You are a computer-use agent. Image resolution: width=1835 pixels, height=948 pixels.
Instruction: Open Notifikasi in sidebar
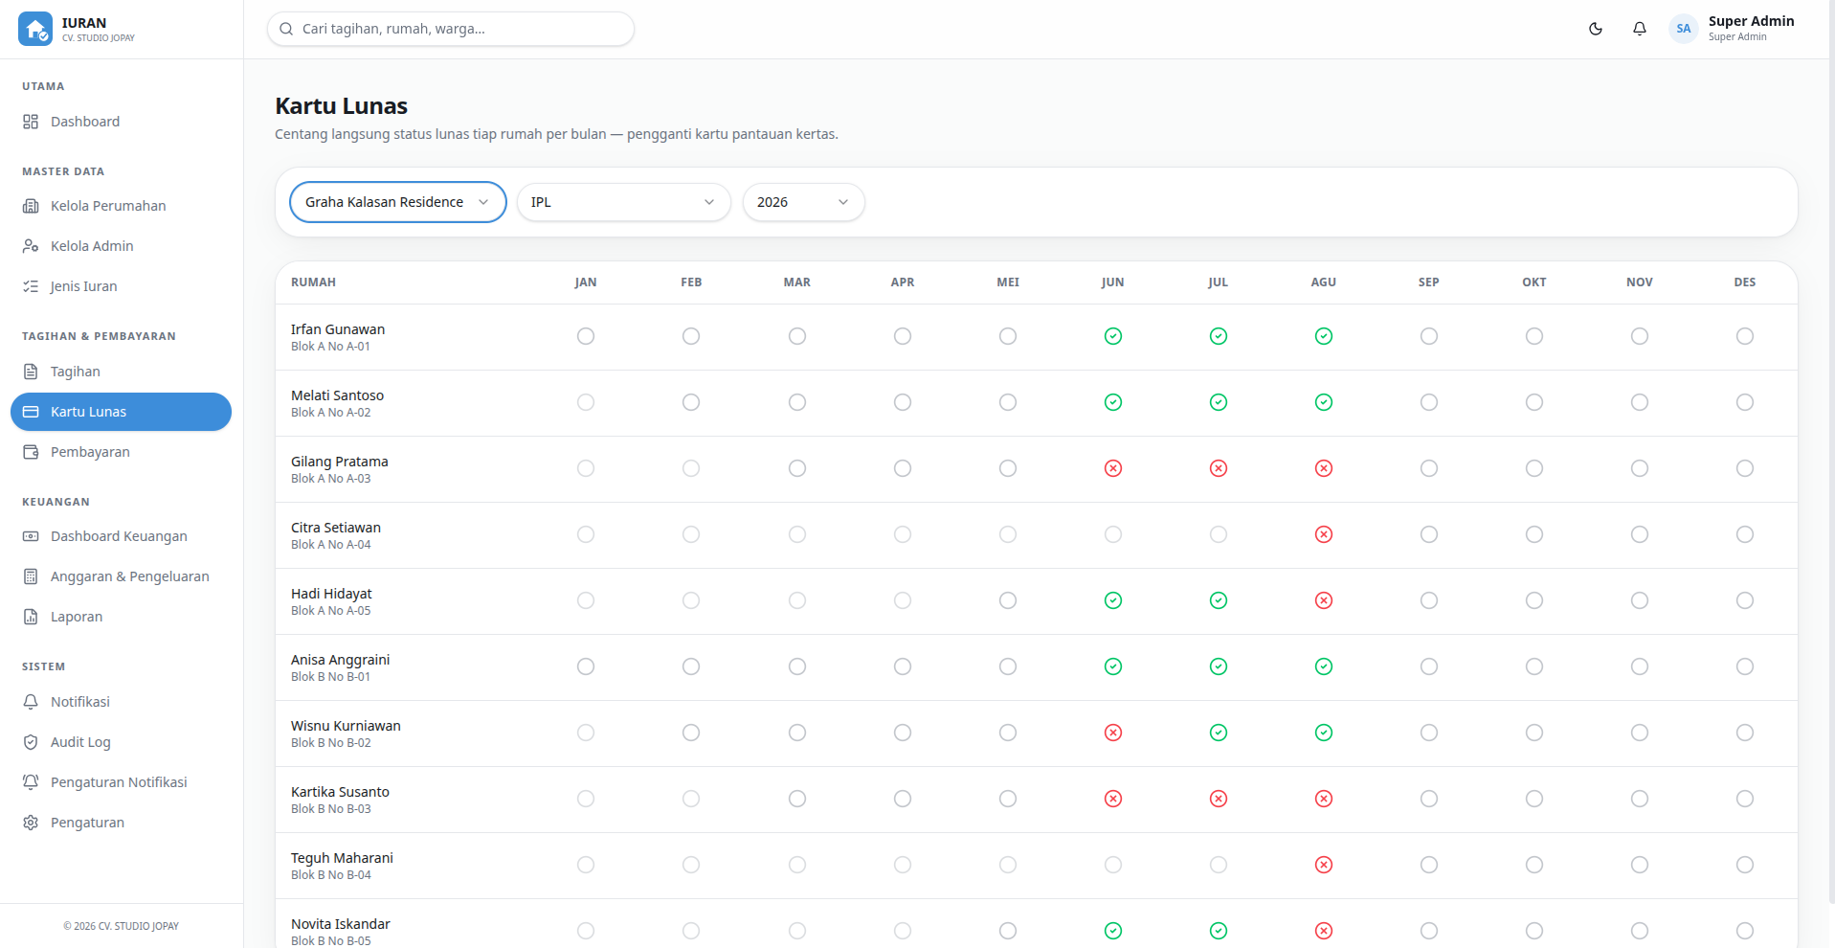(x=121, y=702)
